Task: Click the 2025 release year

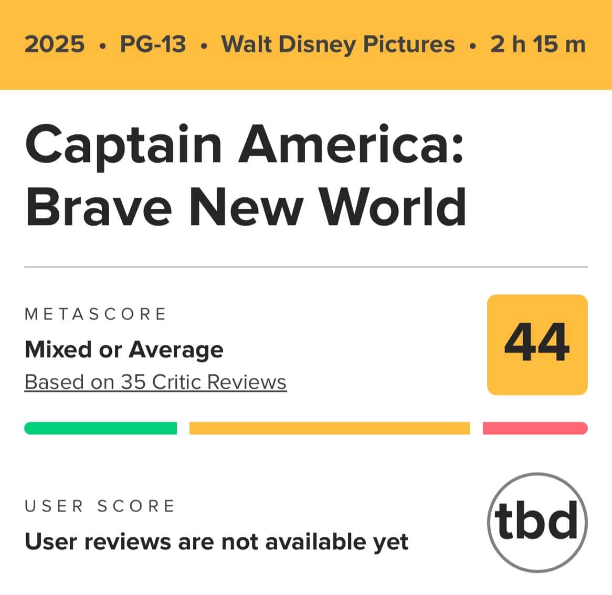Action: (x=54, y=44)
